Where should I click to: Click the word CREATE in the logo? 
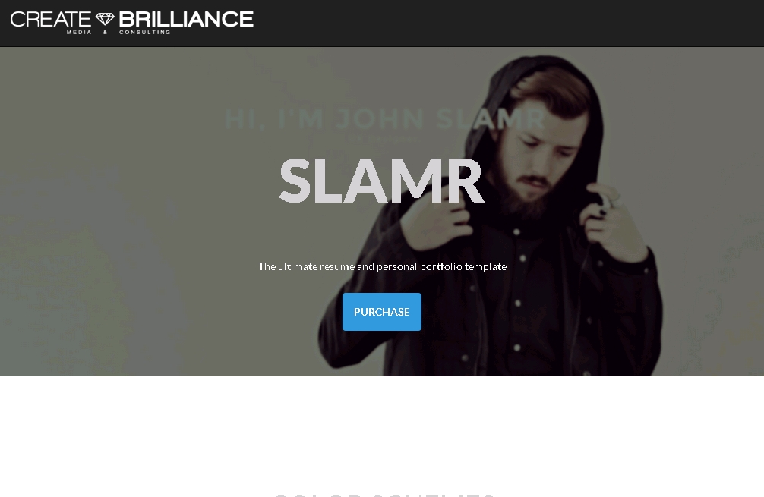point(51,20)
